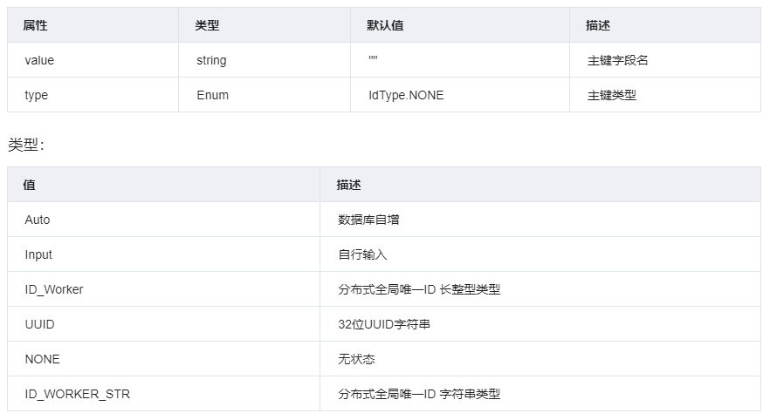Click the "value" attribute cell

click(39, 60)
